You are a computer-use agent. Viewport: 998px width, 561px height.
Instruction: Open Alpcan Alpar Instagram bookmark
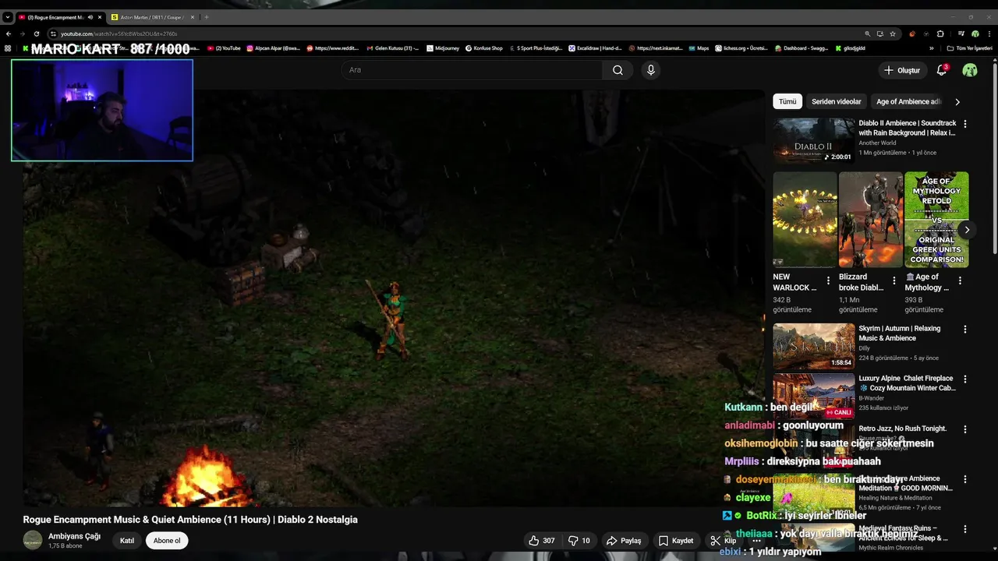tap(274, 48)
